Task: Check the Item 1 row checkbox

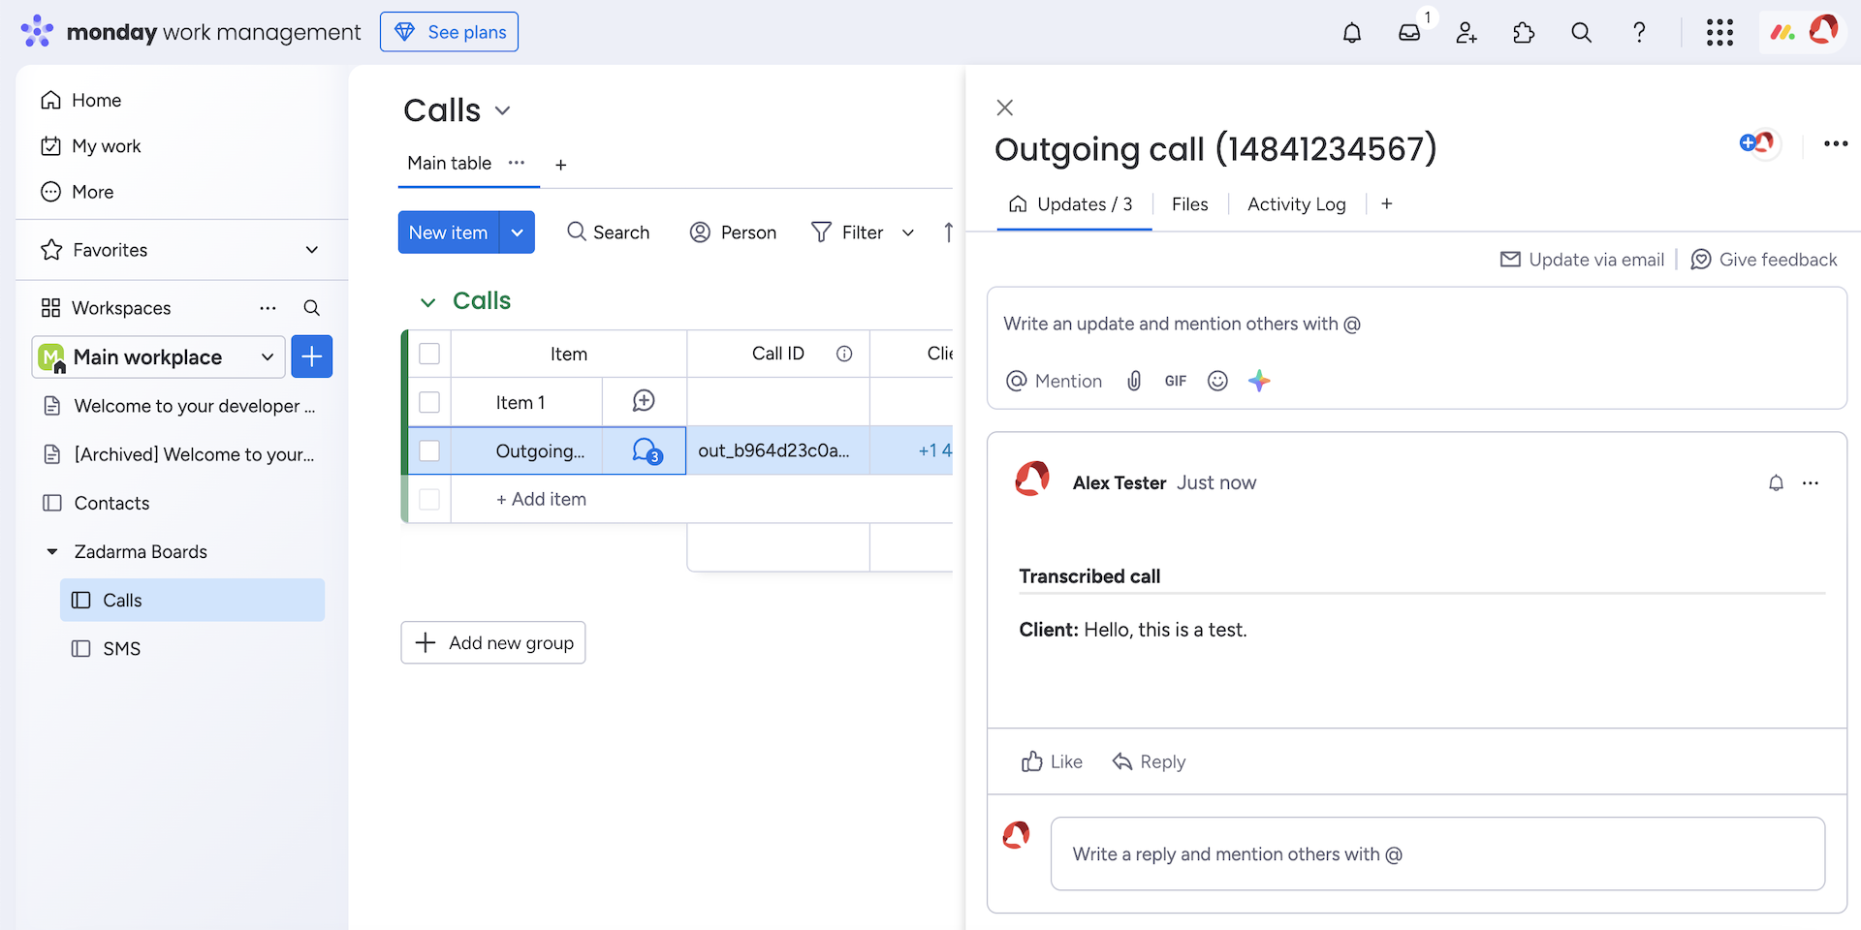Action: coord(429,402)
